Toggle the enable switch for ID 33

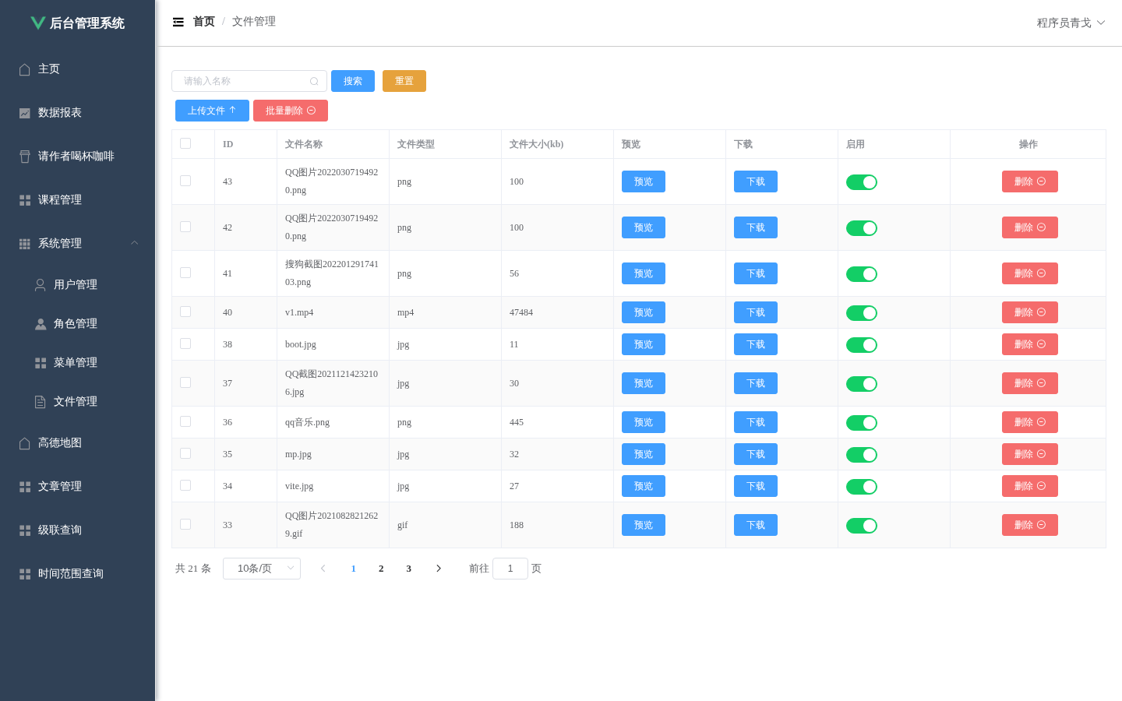click(x=862, y=526)
